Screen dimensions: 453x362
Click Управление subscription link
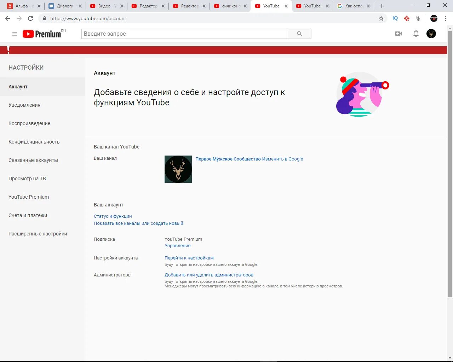(177, 246)
